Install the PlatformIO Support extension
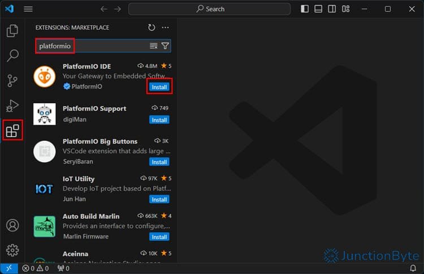The width and height of the screenshot is (424, 274). pyautogui.click(x=159, y=120)
